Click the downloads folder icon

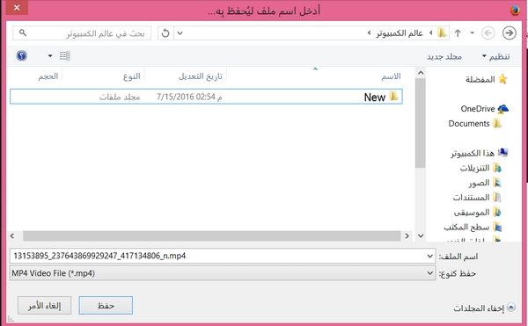click(x=497, y=168)
